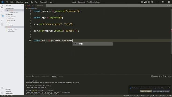
Task: Open the Go menu
Action: [32, 2]
